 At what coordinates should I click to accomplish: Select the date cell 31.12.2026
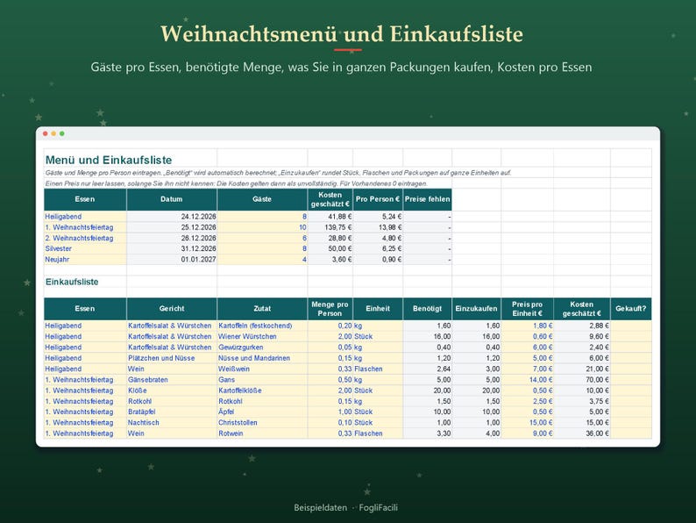pyautogui.click(x=172, y=248)
